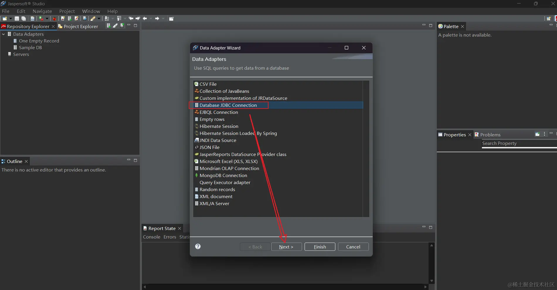The width and height of the screenshot is (557, 290).
Task: Open Properties panel three-dot view menu
Action: pyautogui.click(x=544, y=134)
